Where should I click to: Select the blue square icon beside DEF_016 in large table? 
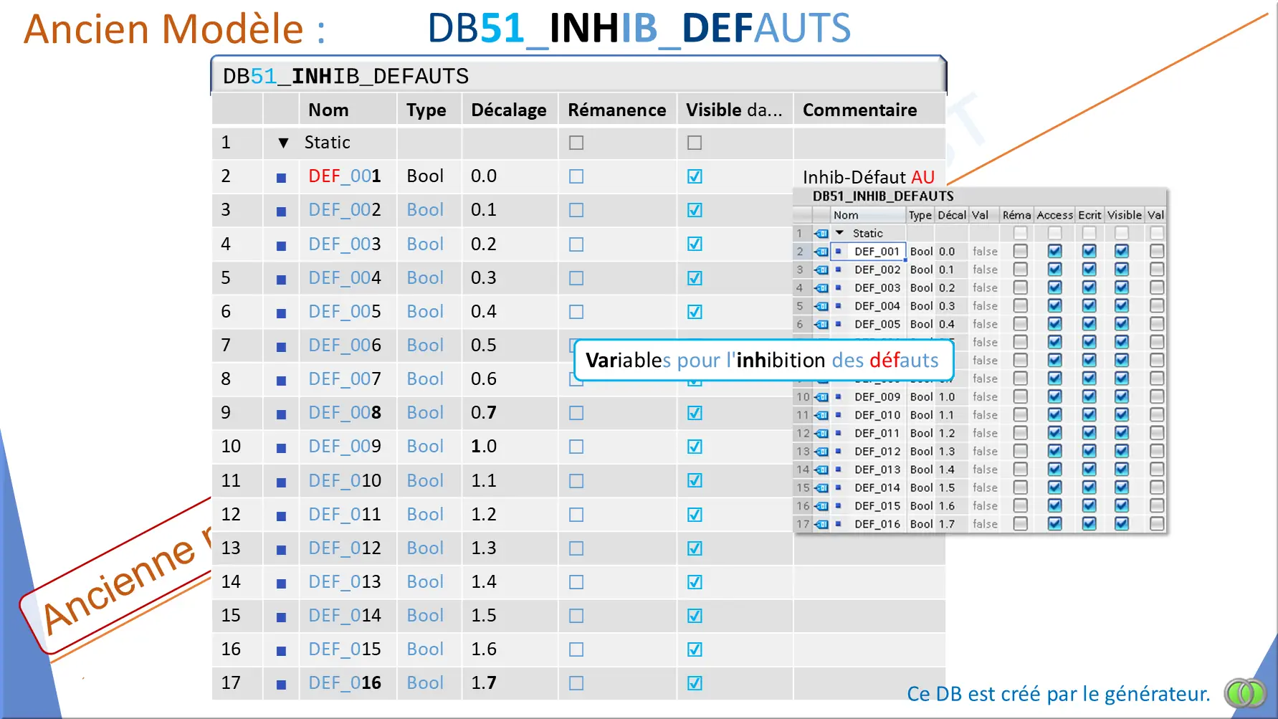tap(281, 684)
